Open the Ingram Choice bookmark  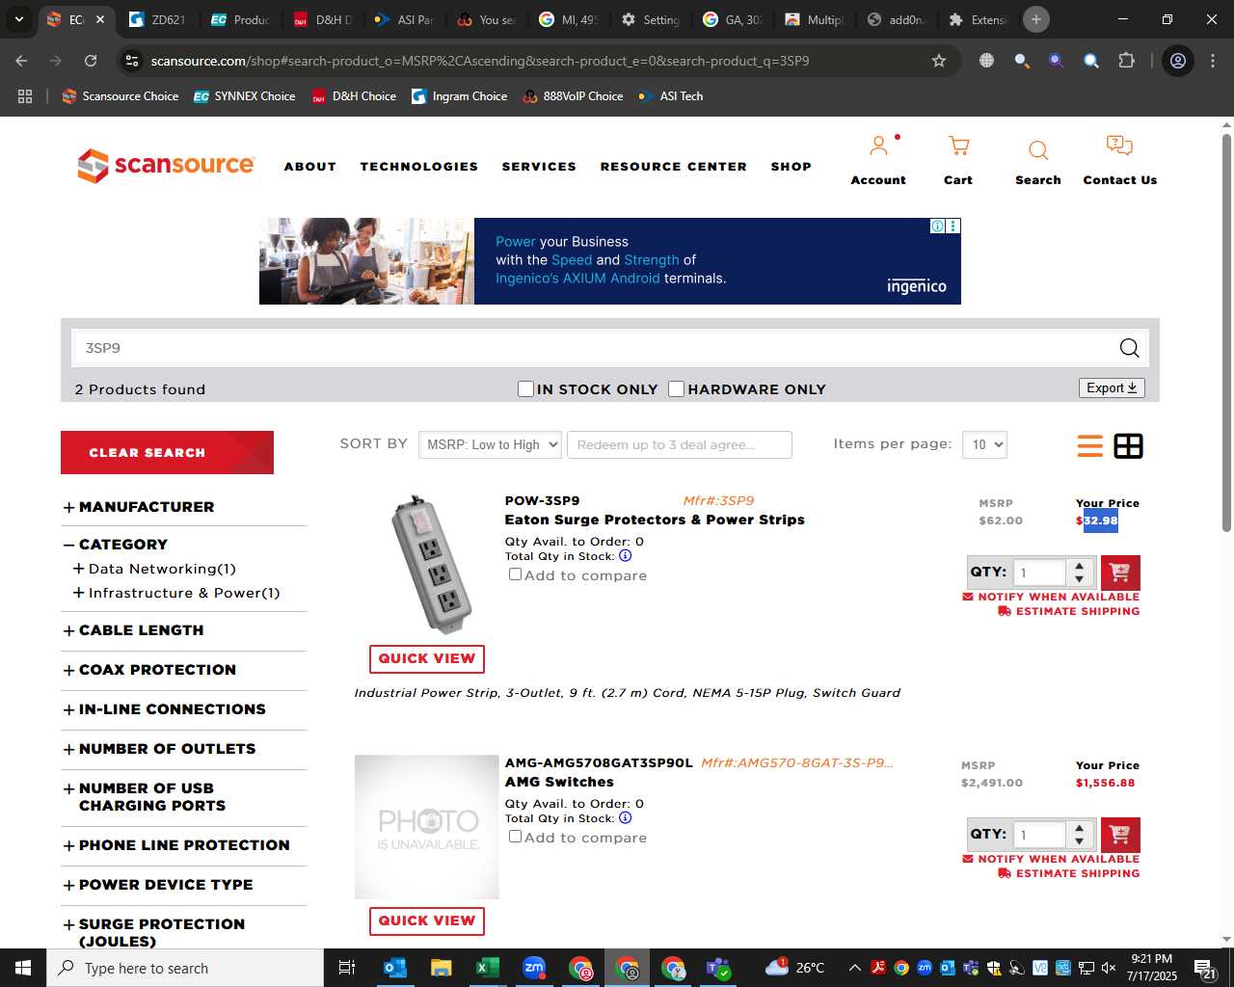coord(459,96)
